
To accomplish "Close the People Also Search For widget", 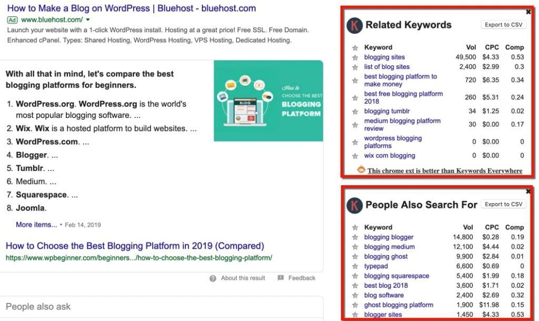I will click(x=528, y=191).
